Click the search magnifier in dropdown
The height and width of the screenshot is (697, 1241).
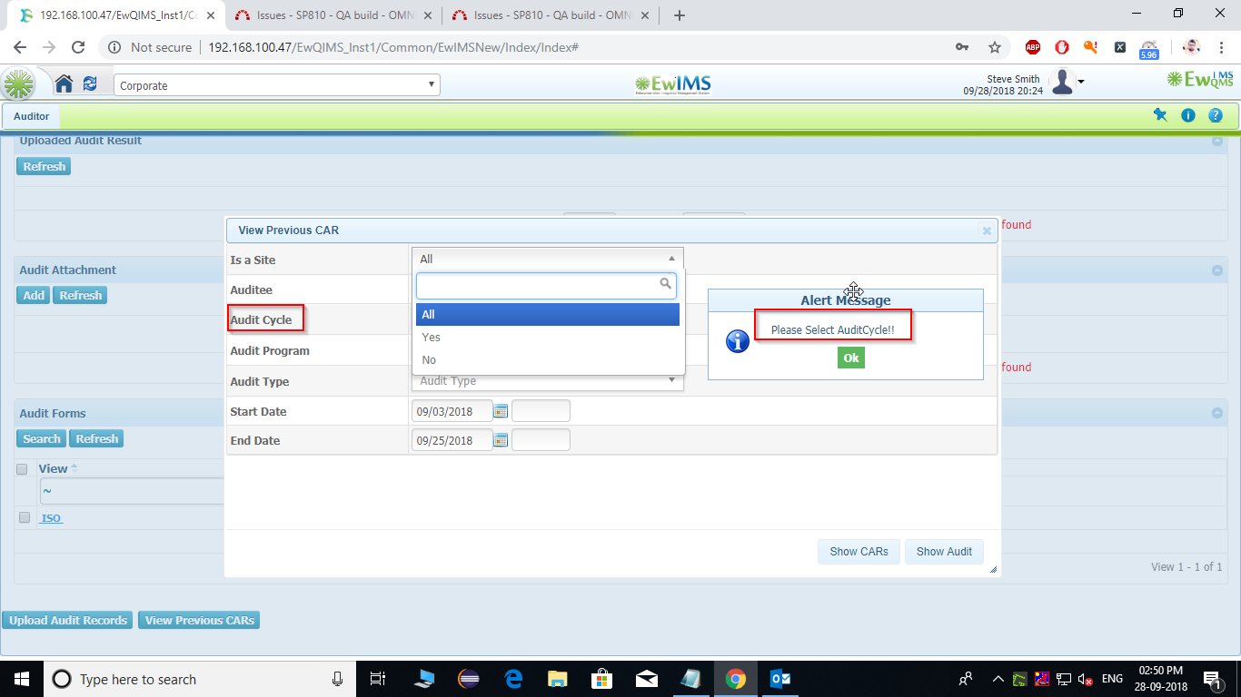(666, 284)
